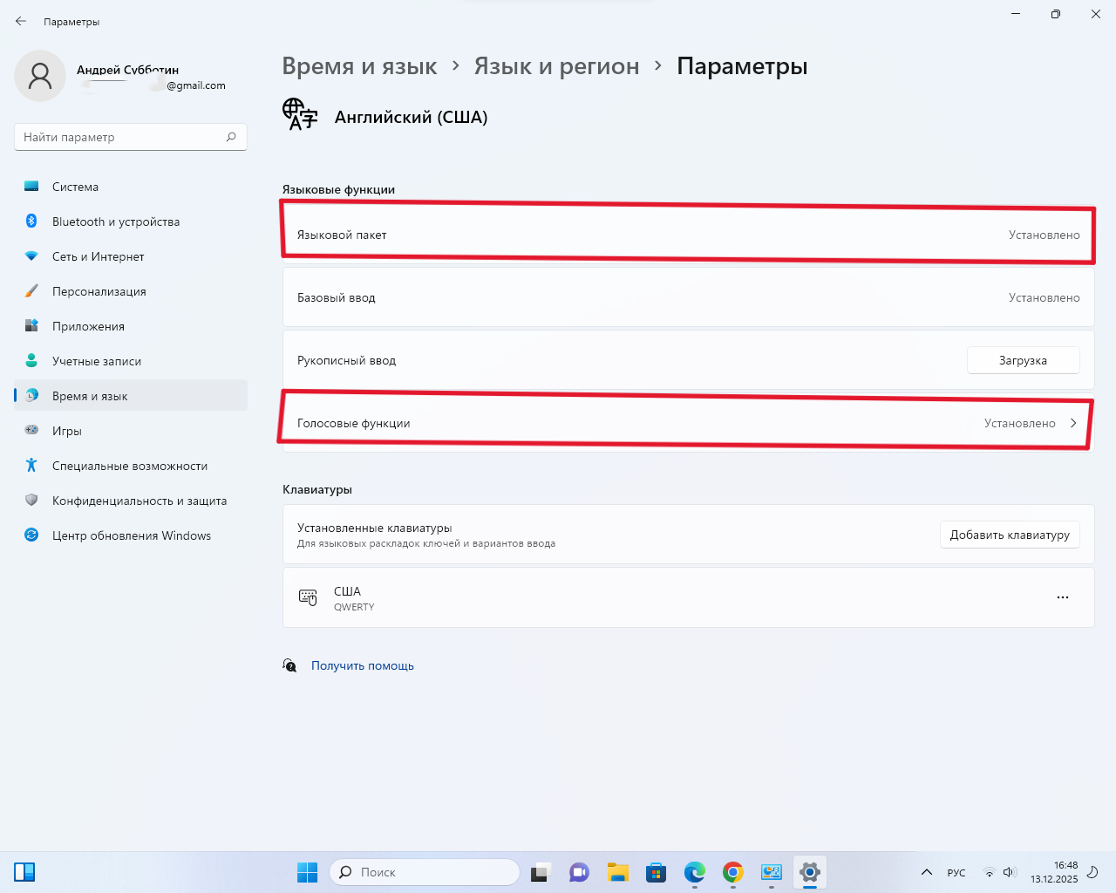Click the taskbar Поиск search box
The image size is (1116, 893).
click(x=425, y=872)
